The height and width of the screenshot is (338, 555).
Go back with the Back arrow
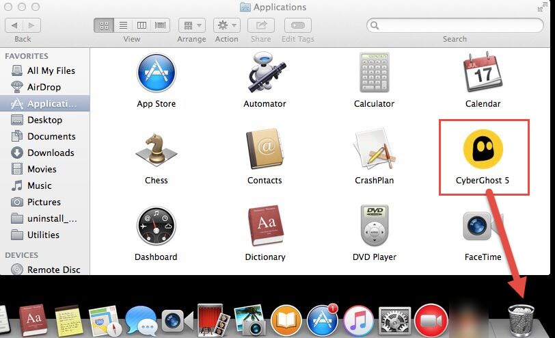point(14,25)
